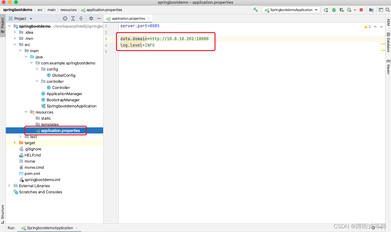
Task: Open the ASM tool window tab
Action: [x=388, y=22]
